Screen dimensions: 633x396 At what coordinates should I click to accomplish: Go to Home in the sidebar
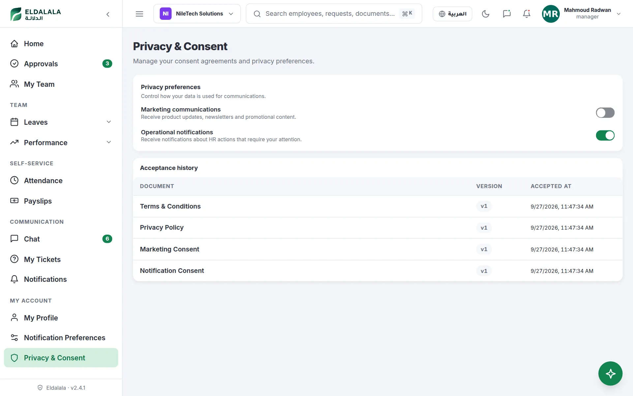(61, 44)
